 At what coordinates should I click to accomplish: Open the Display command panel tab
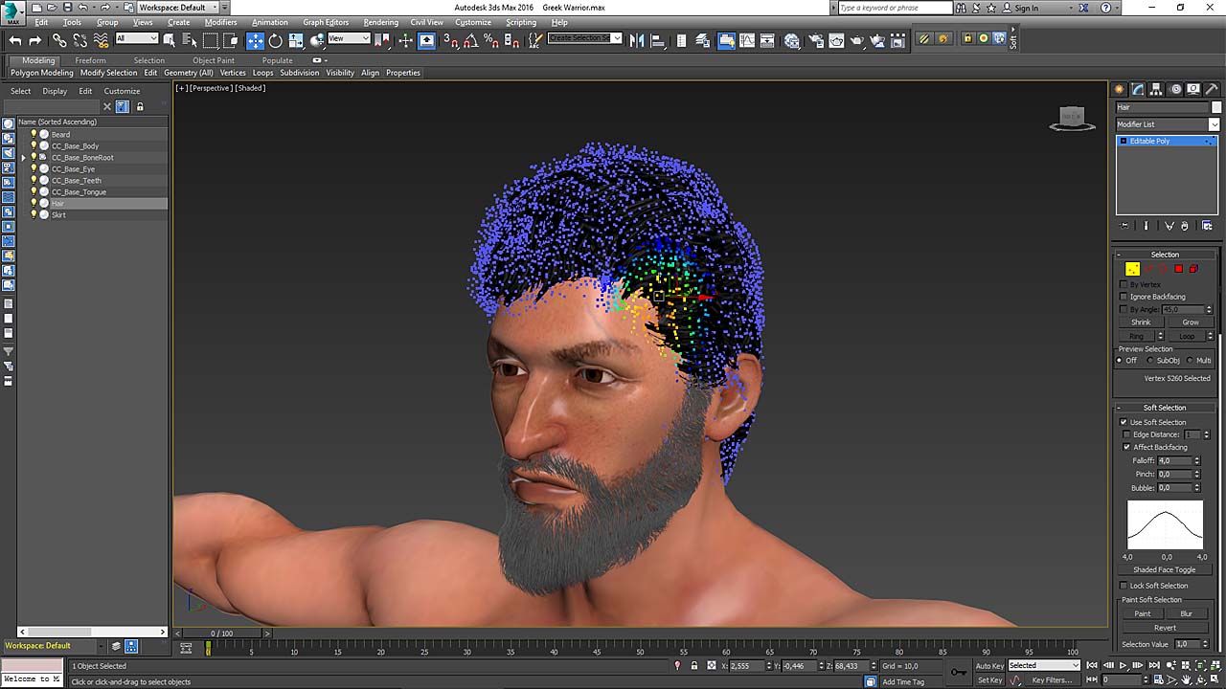1193,89
